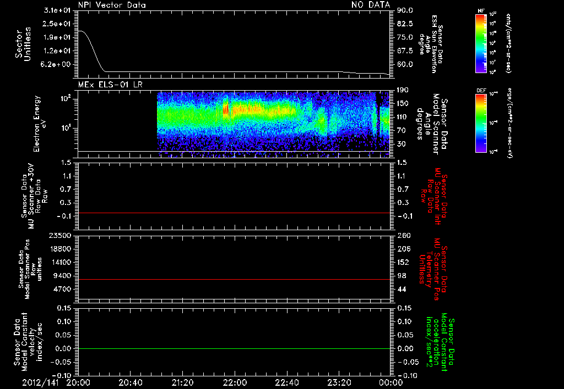Click the '190' scanner angle tick

point(404,90)
